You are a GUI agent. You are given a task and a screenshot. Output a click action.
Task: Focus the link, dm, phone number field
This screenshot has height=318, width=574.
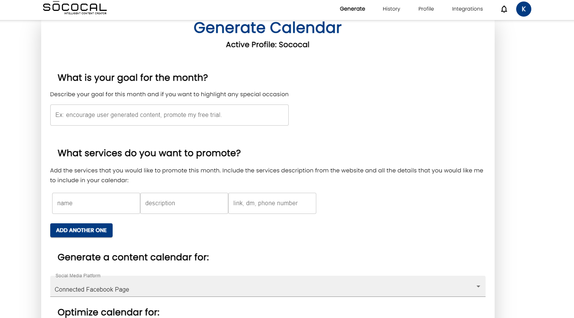click(x=272, y=203)
